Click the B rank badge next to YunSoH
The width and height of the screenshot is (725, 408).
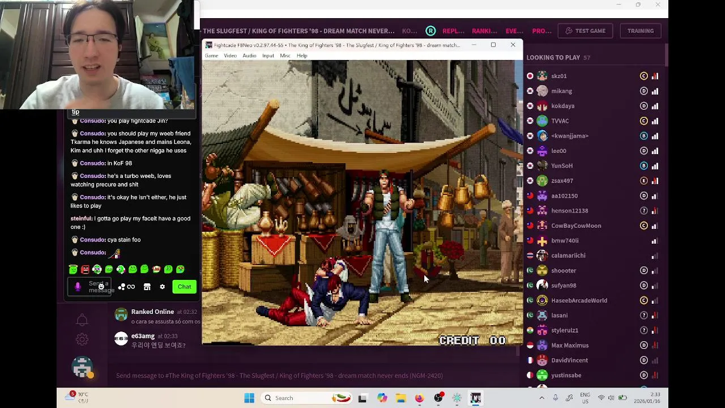point(643,165)
